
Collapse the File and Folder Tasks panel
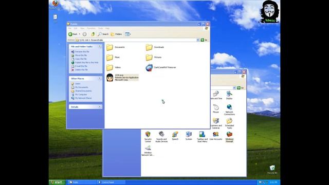point(100,46)
